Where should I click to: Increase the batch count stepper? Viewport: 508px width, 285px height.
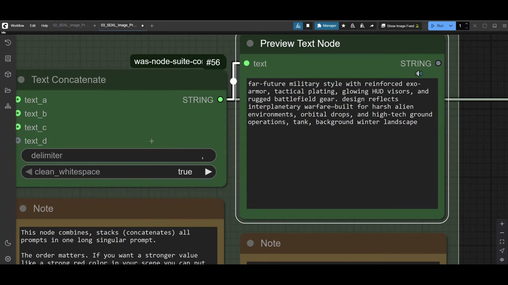pos(466,24)
